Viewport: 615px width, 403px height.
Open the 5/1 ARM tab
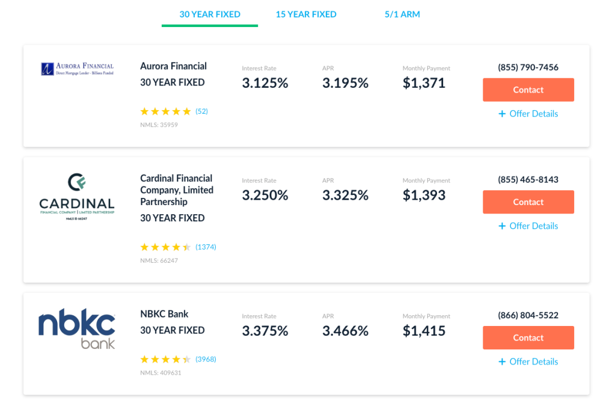402,14
